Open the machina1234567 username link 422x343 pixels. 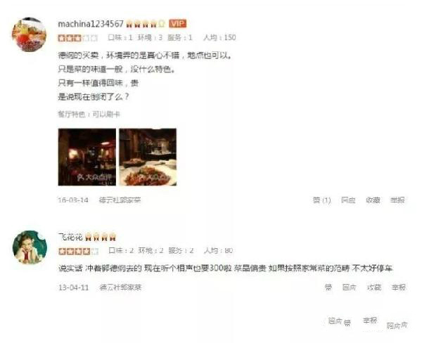[x=91, y=24]
